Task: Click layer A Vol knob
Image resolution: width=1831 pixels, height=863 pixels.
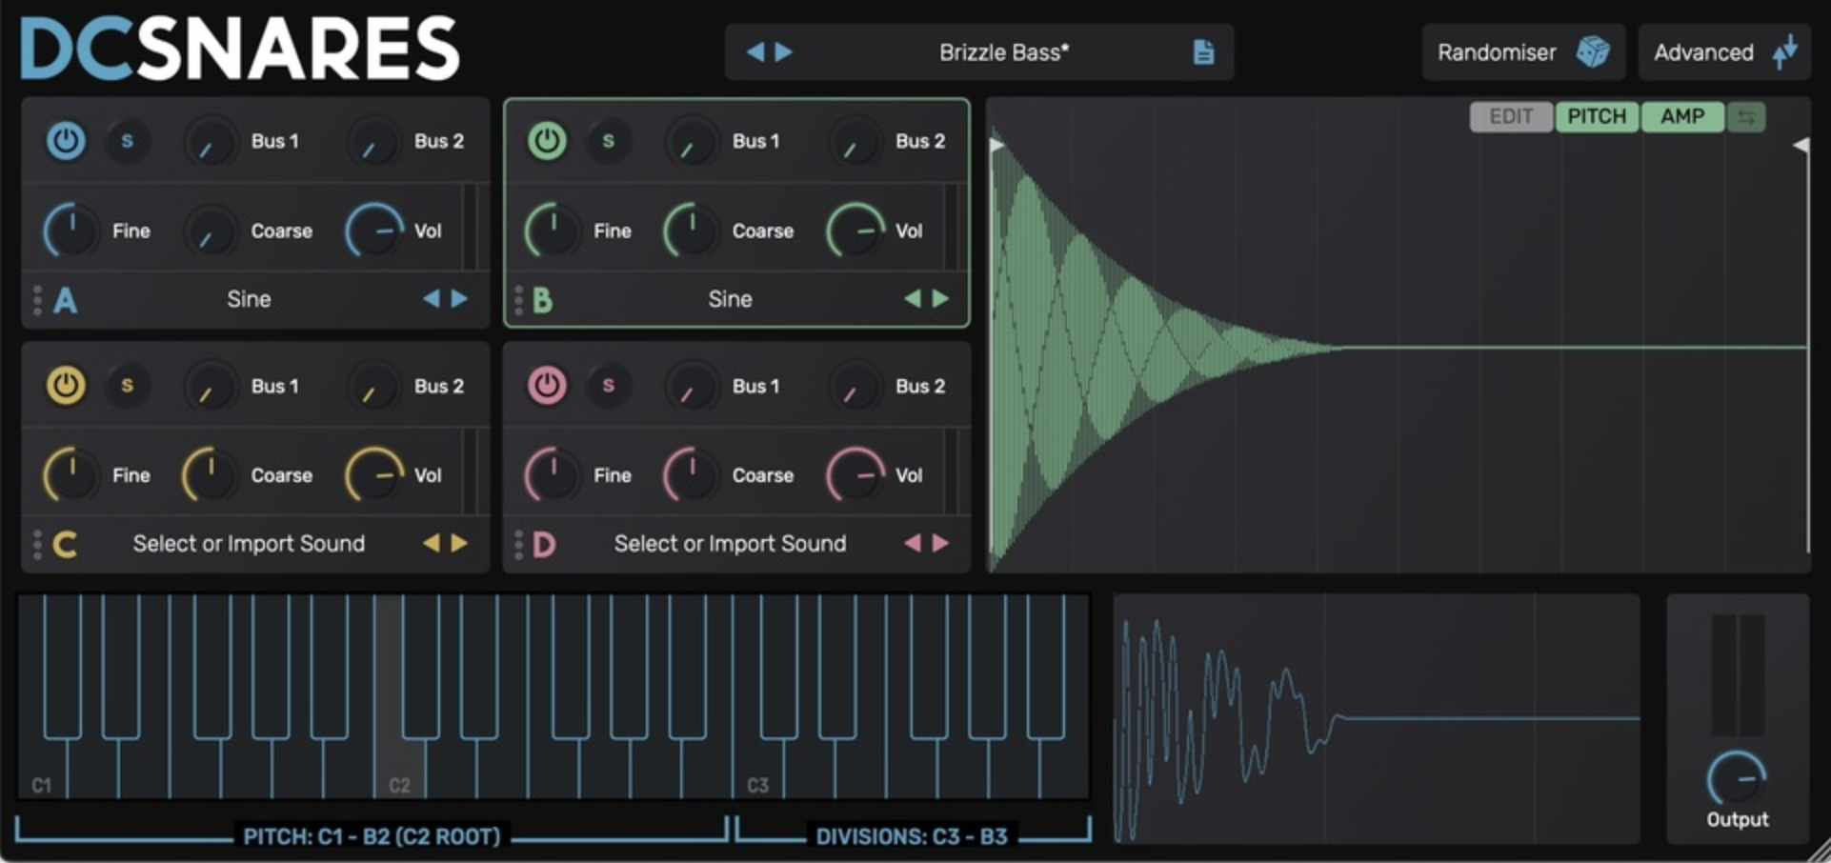Action: [374, 231]
